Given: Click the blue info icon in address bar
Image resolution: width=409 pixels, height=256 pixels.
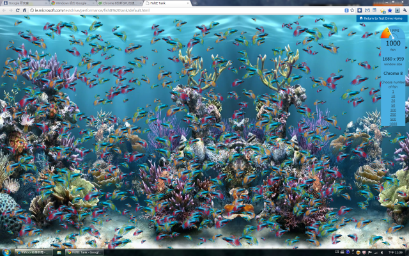Looking at the screenshot, I should point(346,10).
